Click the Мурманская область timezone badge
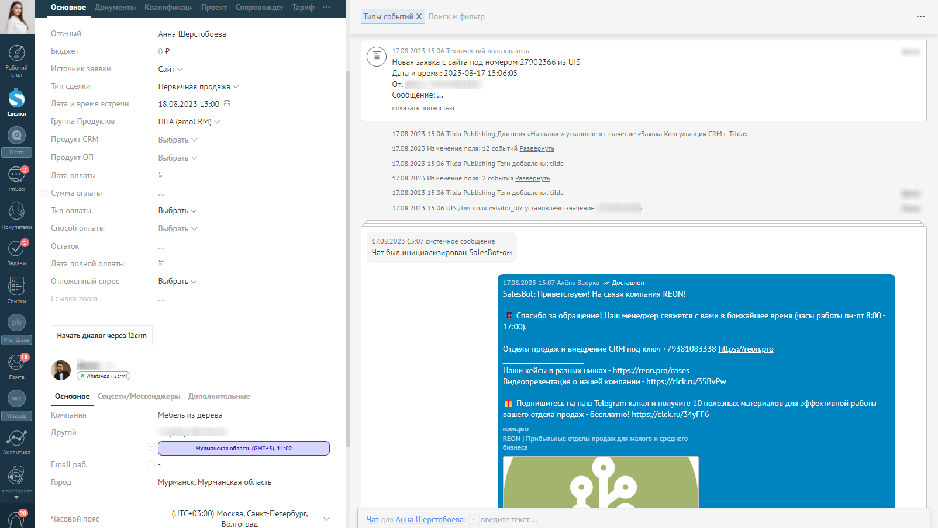The height and width of the screenshot is (528, 938). pos(244,448)
